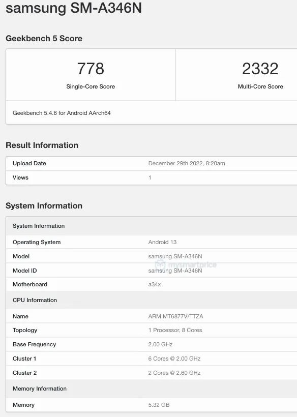Click the large 'System Information' section heading
Screen dimensions: 297x417
tap(44, 205)
